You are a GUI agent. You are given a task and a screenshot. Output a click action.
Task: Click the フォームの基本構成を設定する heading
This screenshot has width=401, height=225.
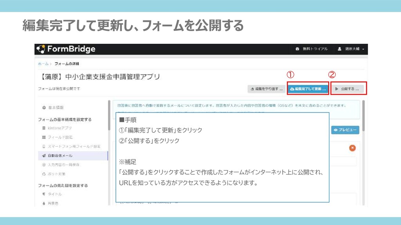click(65, 120)
